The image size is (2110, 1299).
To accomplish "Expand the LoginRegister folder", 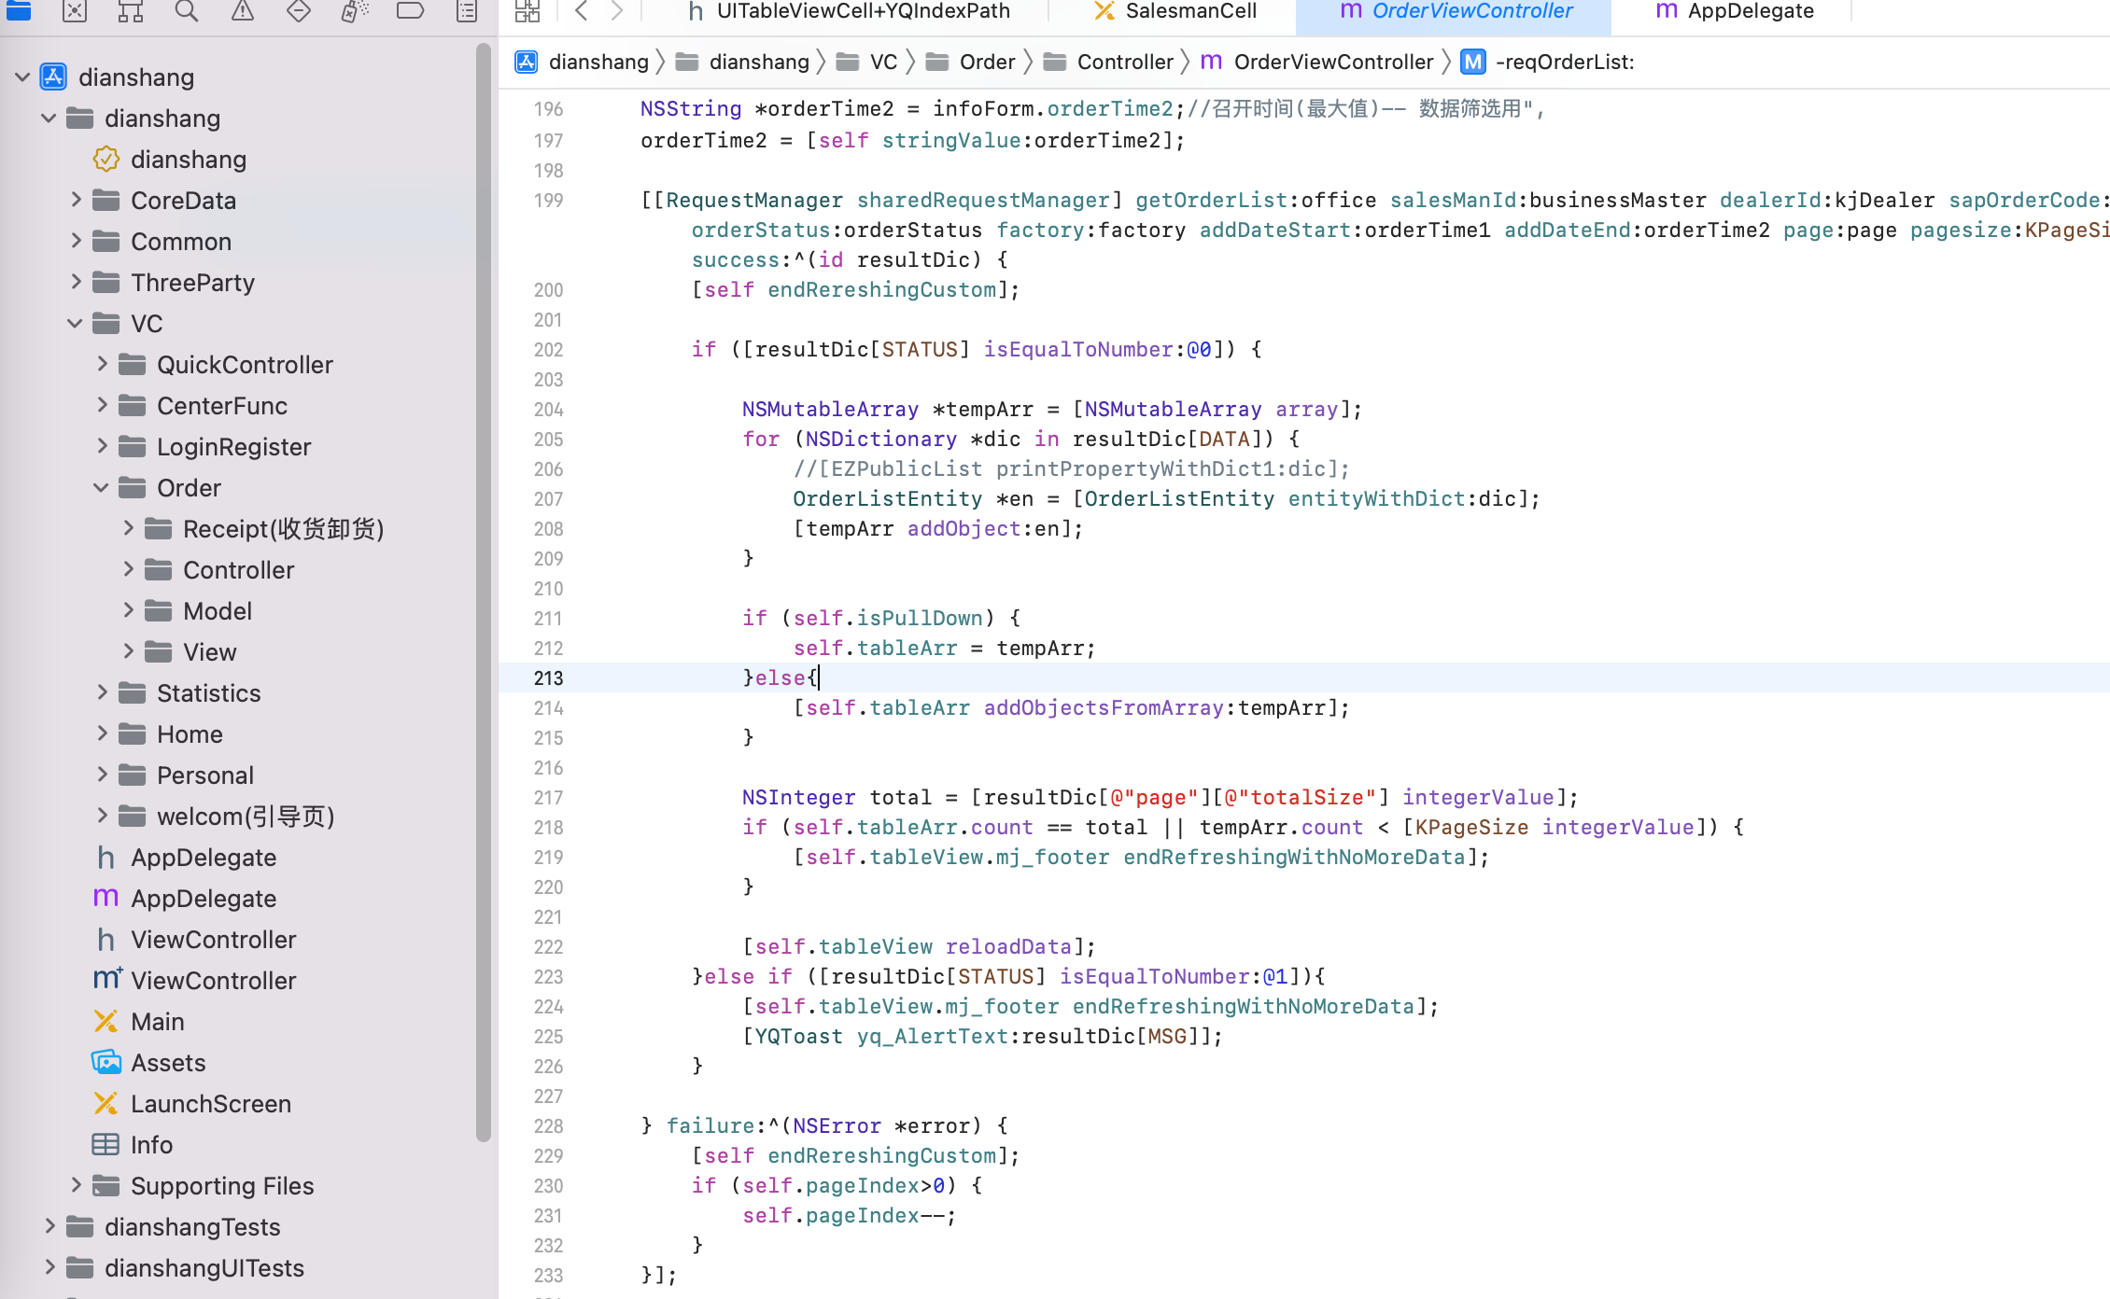I will 102,447.
